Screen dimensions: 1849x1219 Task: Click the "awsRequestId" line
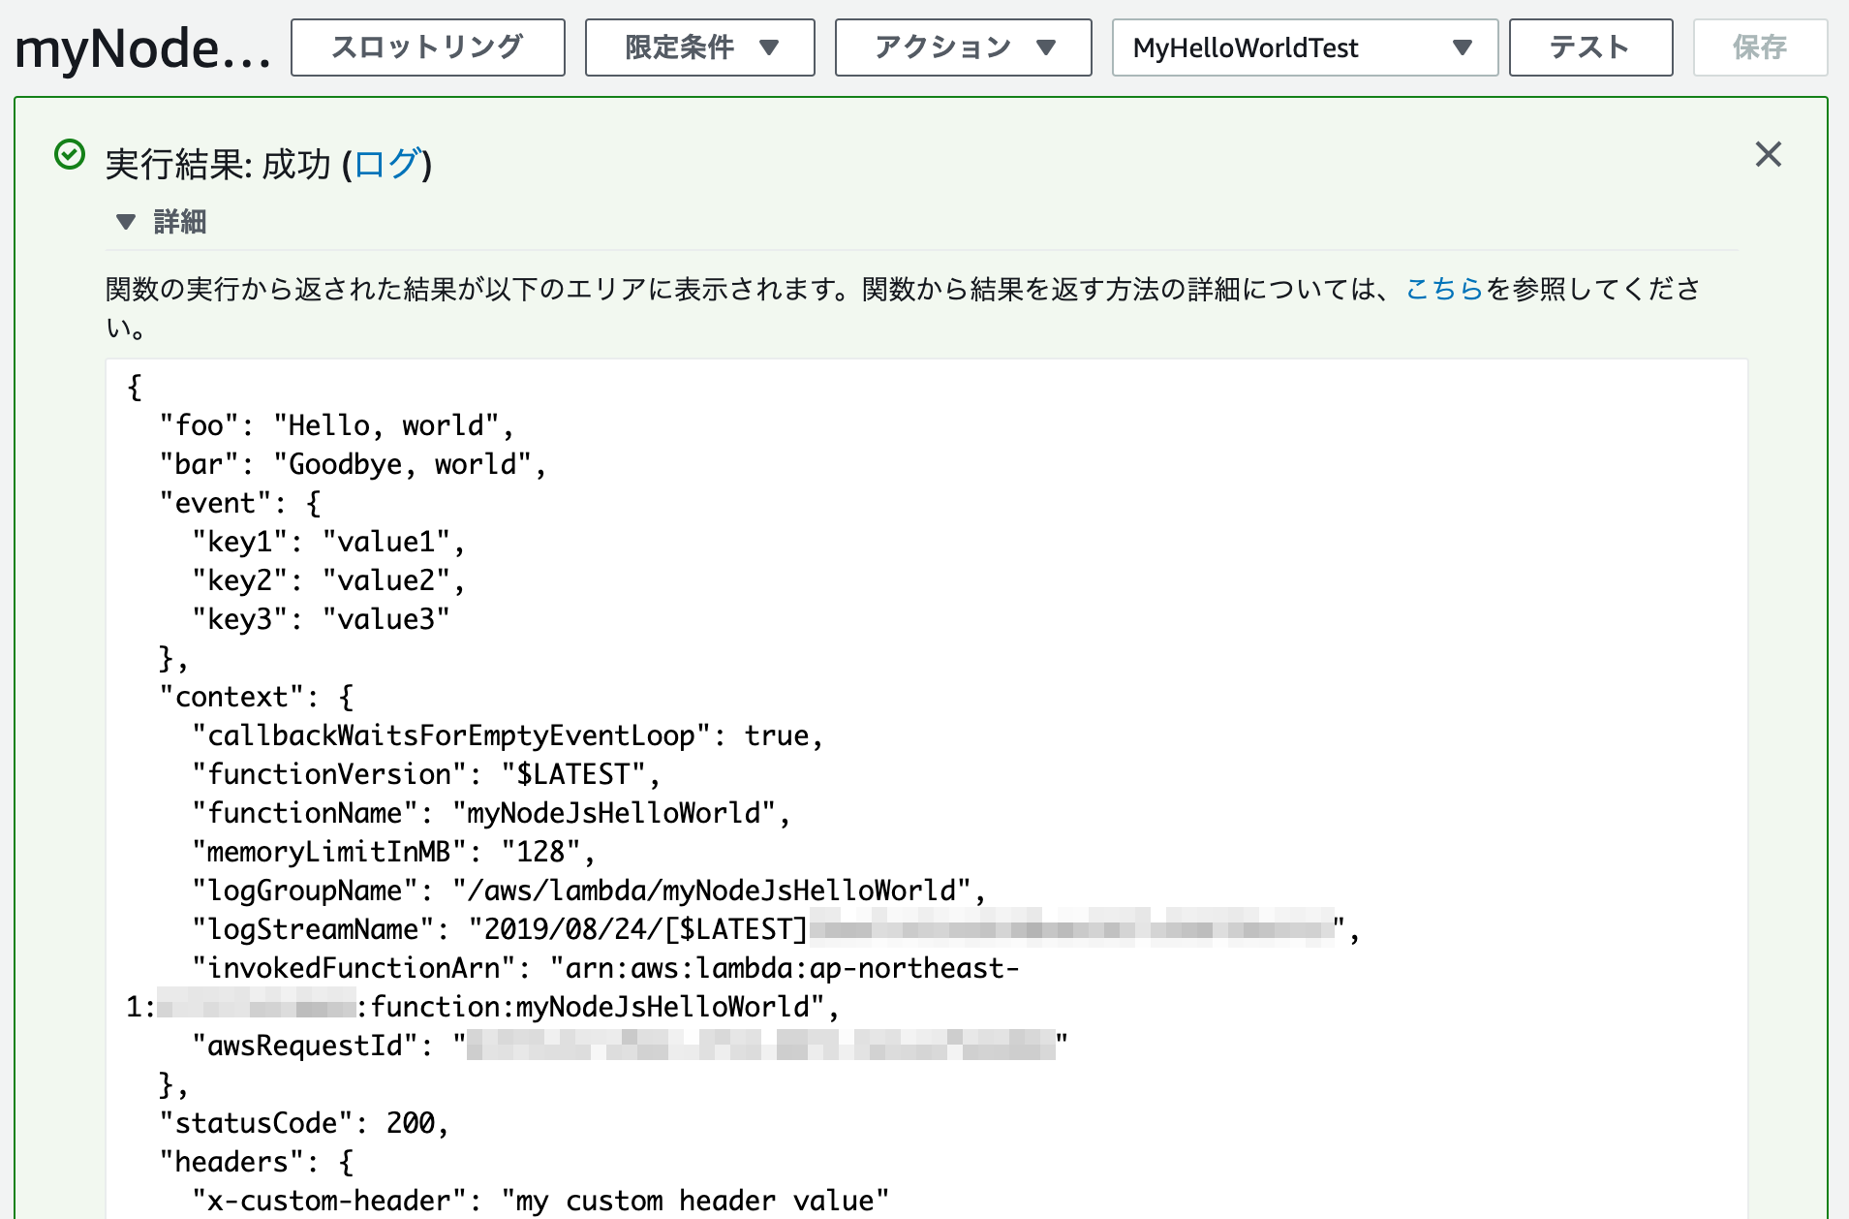(630, 1046)
